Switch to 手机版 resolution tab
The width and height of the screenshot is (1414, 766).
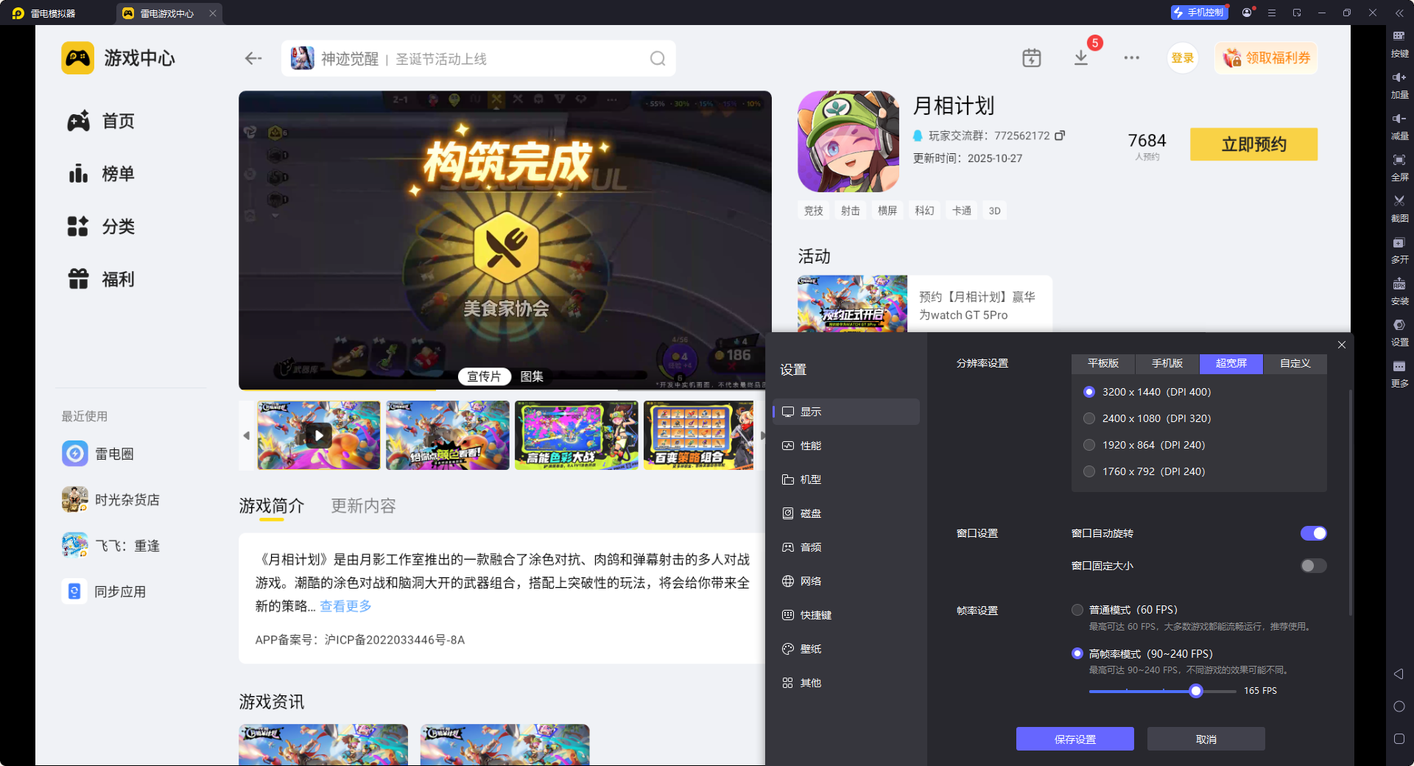pos(1167,363)
